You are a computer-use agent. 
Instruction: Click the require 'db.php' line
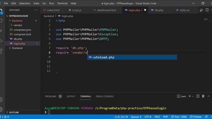(71, 48)
